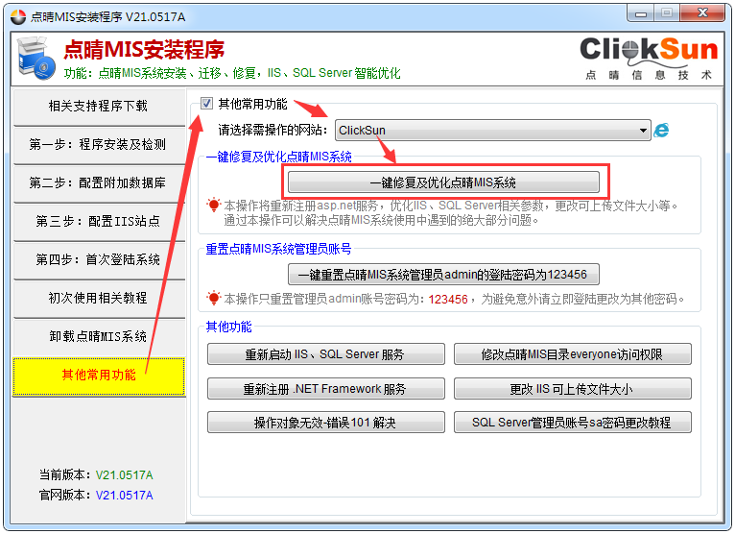Viewport: 735px width, 534px height.
Task: Open the 相关支持程序下载 tab
Action: 100,106
